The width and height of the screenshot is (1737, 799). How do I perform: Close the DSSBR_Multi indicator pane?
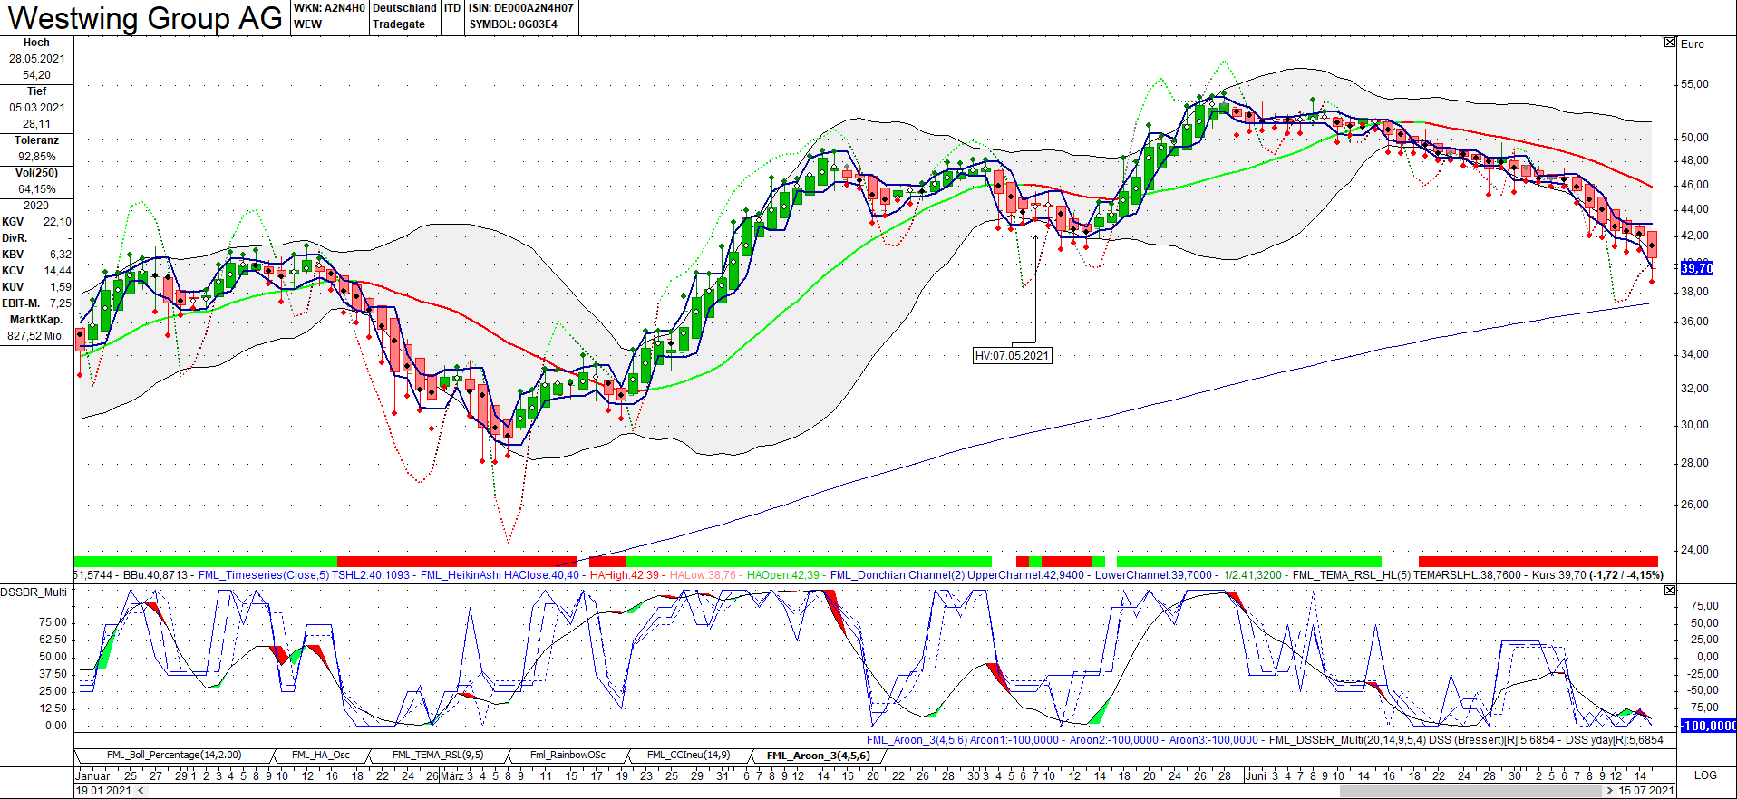point(1670,591)
